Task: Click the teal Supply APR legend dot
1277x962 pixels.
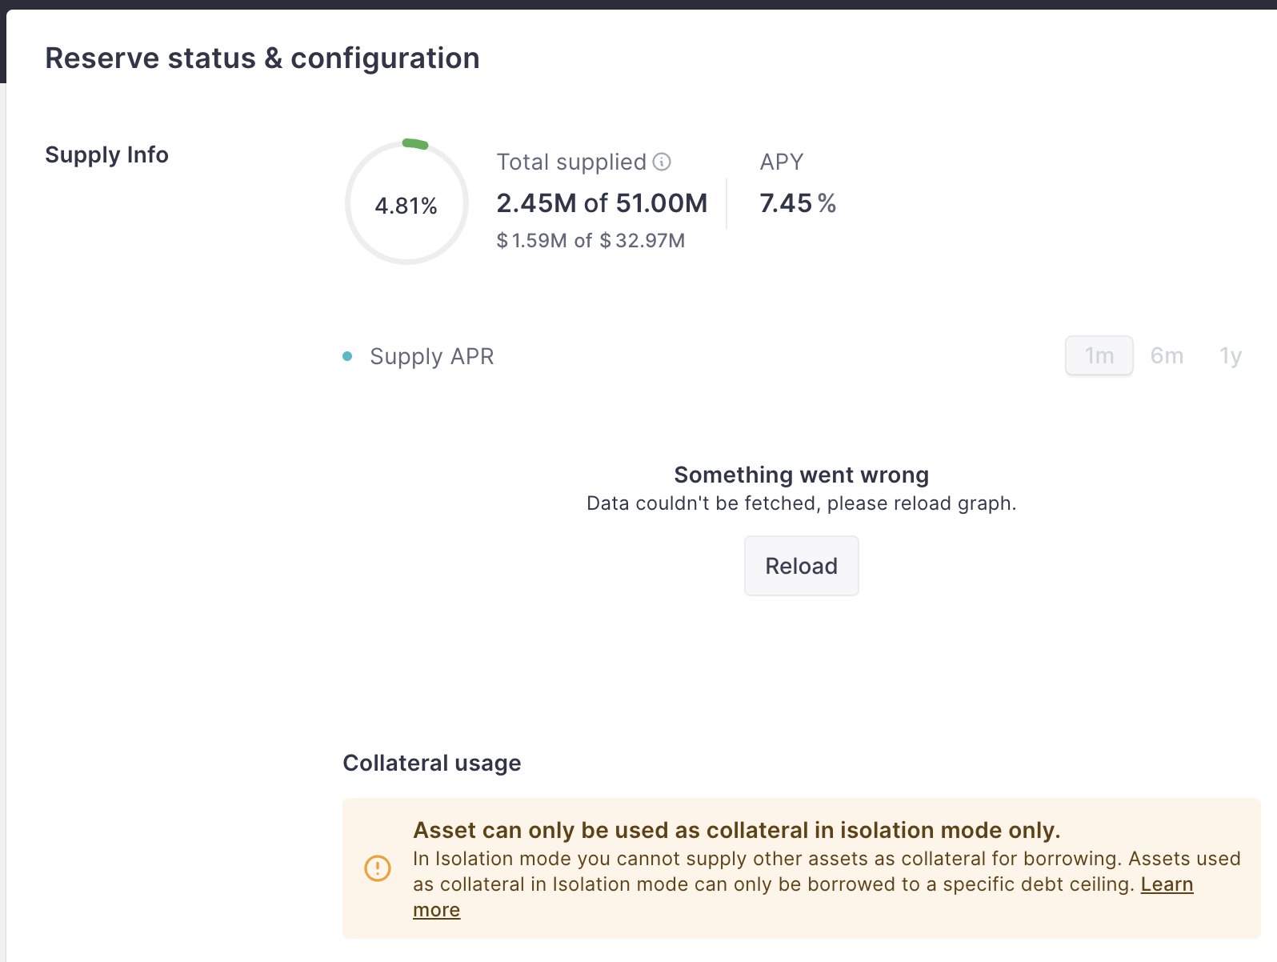Action: coord(347,356)
